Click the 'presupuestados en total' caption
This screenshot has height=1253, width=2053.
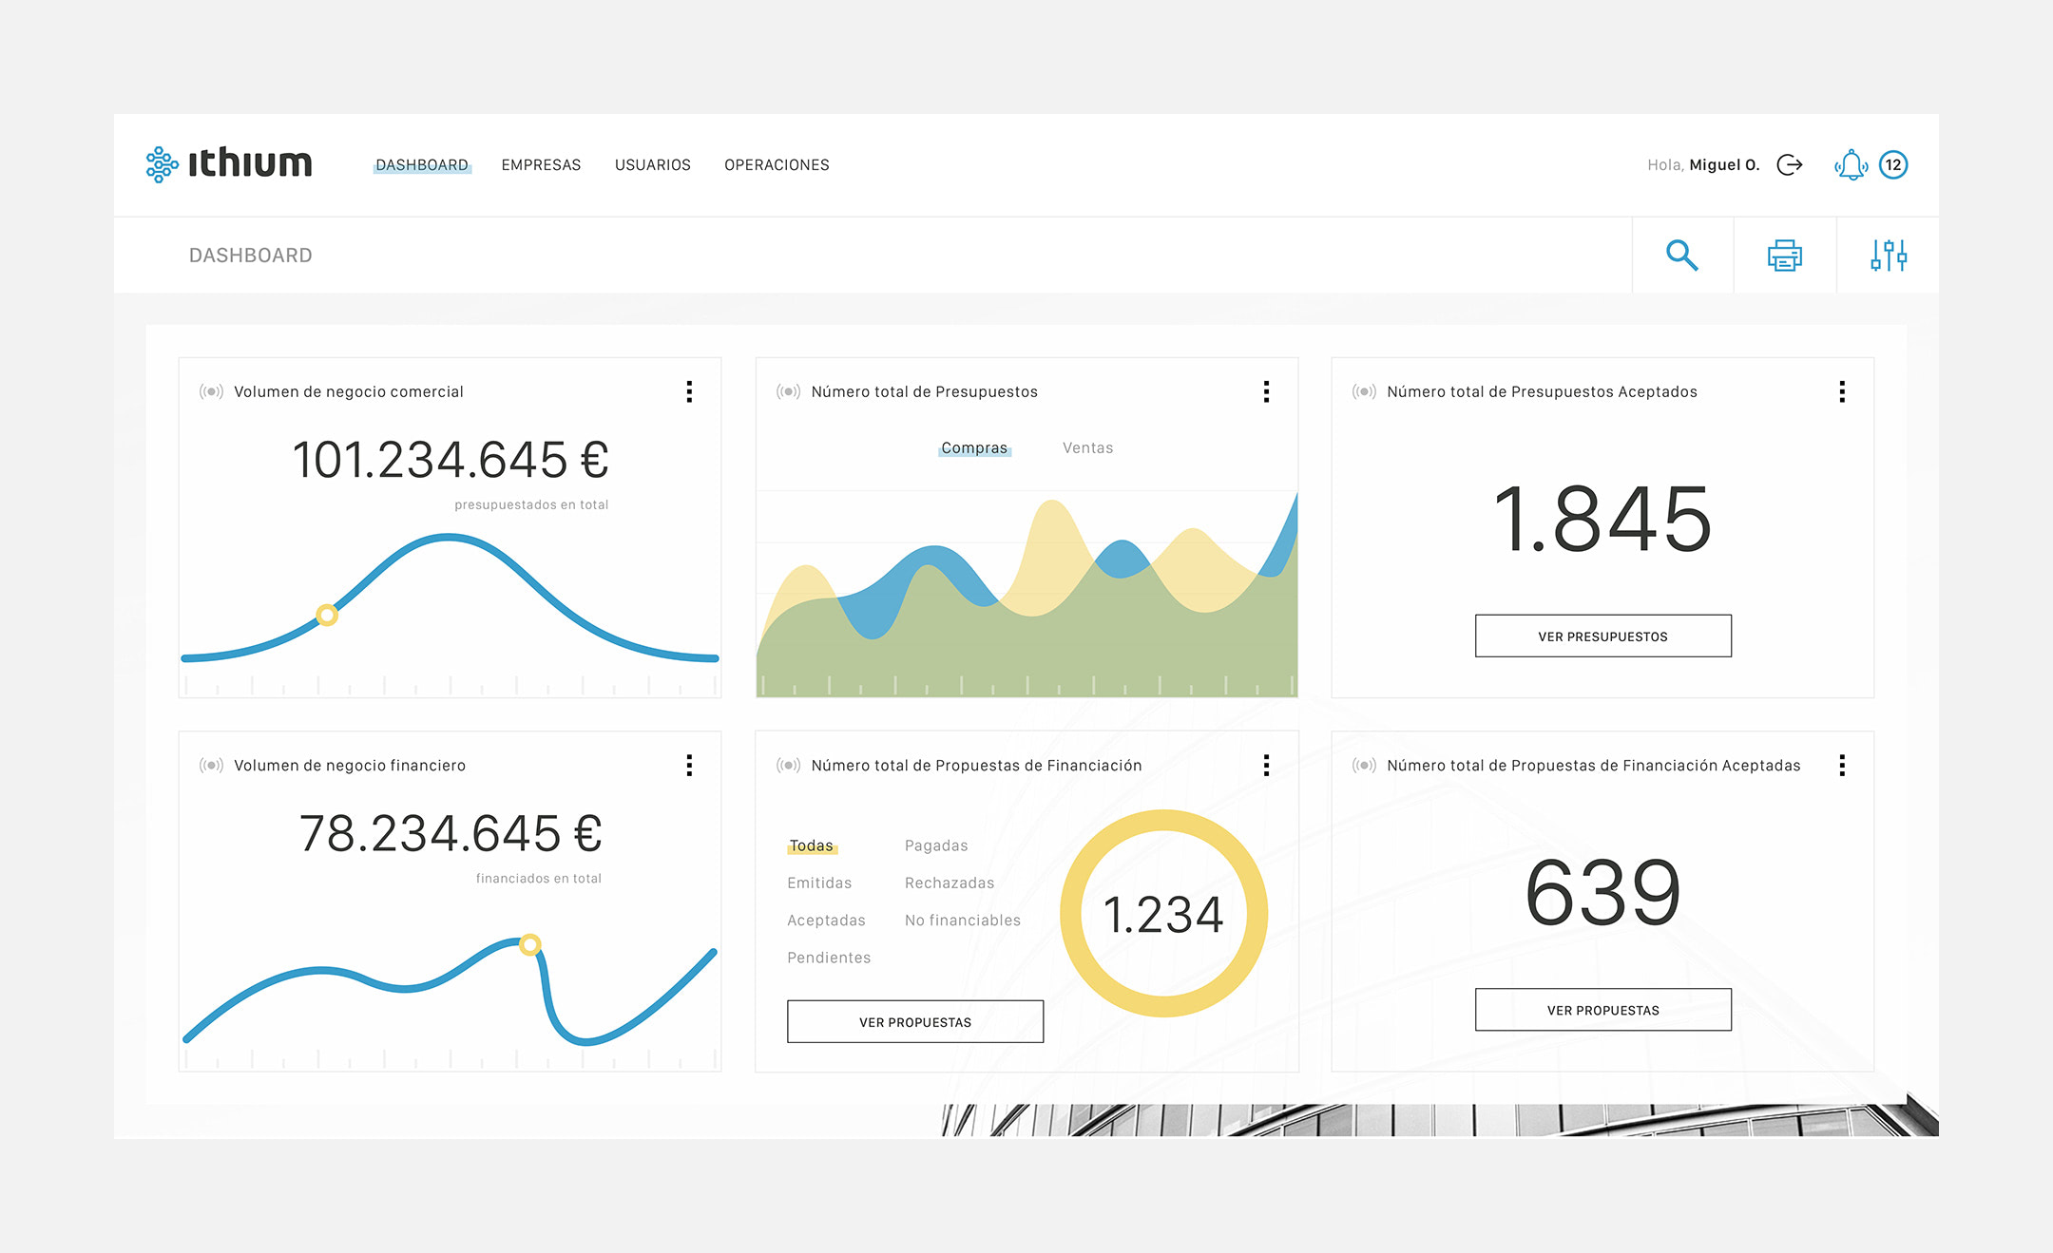[x=531, y=504]
